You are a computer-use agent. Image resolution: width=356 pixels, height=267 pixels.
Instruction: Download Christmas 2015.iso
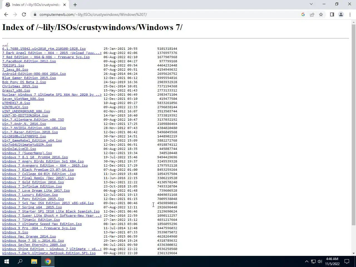(x=20, y=86)
